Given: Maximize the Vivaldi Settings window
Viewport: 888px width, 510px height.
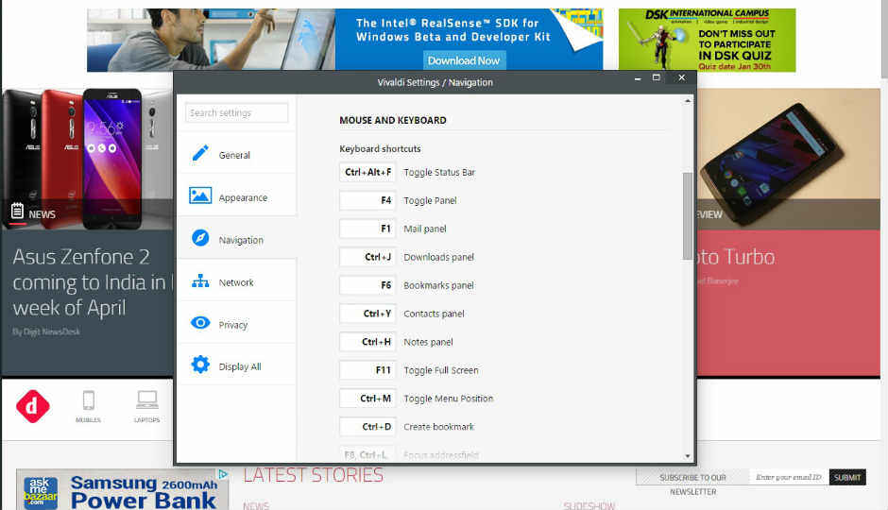Looking at the screenshot, I should 657,77.
